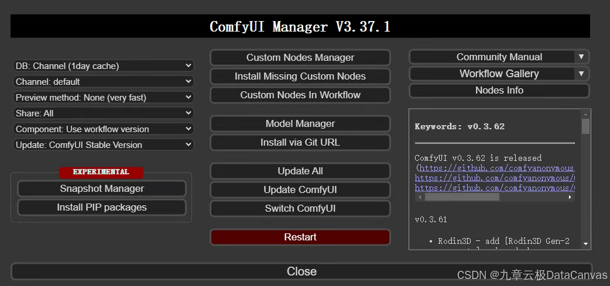The width and height of the screenshot is (610, 286).
Task: Hit the red Restart button
Action: 300,237
